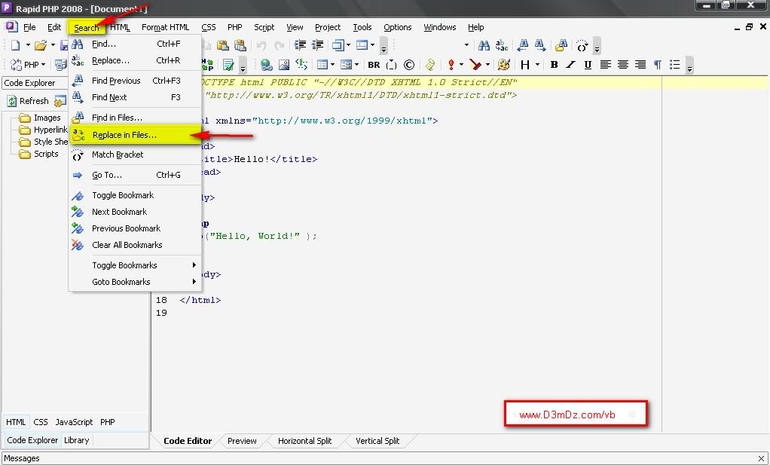Click the Open file folder icon
Viewport: 770px width, 465px height.
[x=41, y=46]
